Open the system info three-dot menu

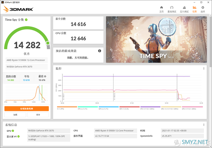[204, 125]
